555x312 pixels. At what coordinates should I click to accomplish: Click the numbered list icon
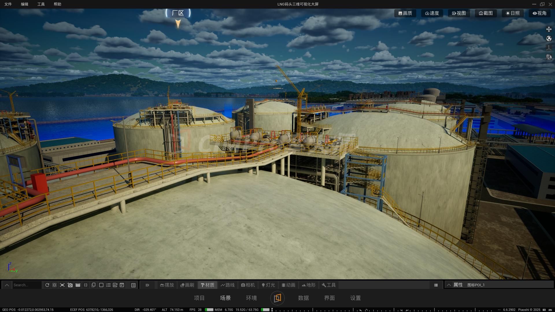[x=108, y=285]
